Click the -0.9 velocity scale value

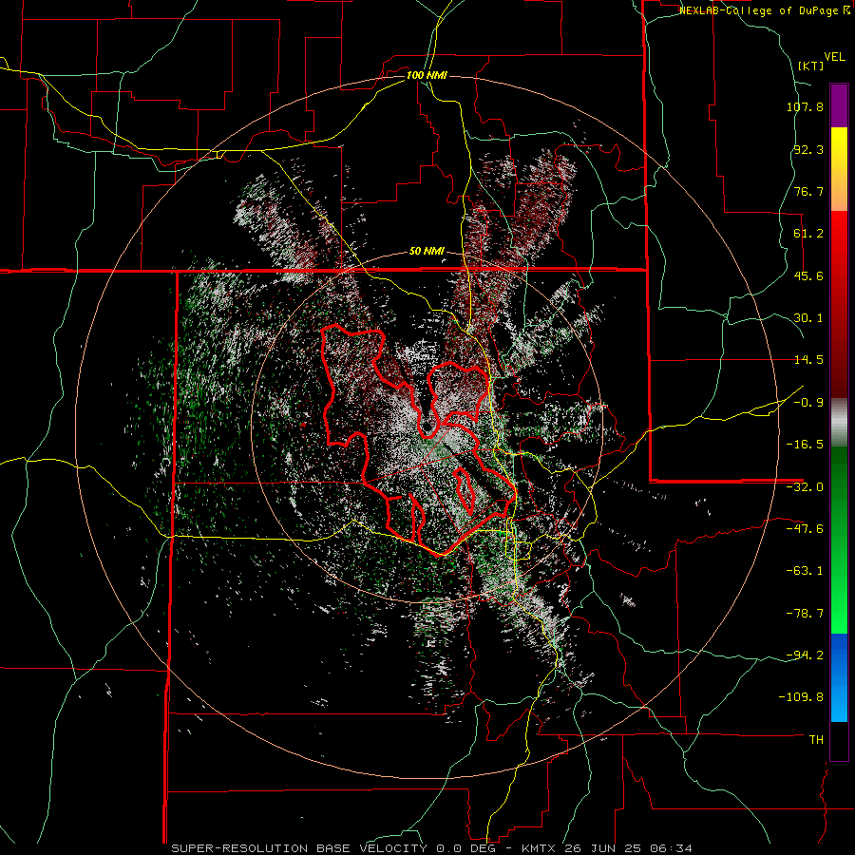point(808,403)
